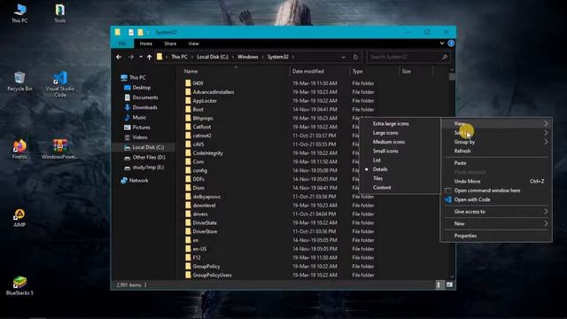The image size is (567, 319).
Task: Select Network in navigation pane
Action: 138,181
